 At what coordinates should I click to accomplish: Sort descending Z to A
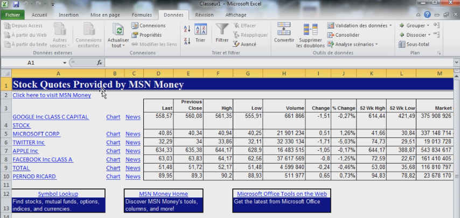(187, 41)
